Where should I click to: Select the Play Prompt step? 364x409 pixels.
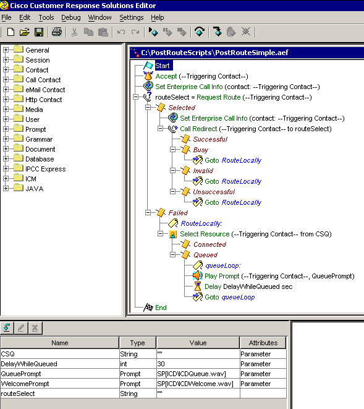click(x=279, y=276)
